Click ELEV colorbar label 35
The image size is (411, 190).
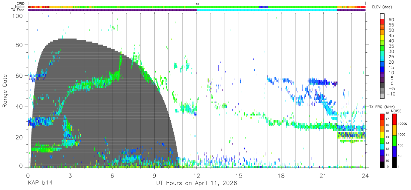(x=391, y=46)
